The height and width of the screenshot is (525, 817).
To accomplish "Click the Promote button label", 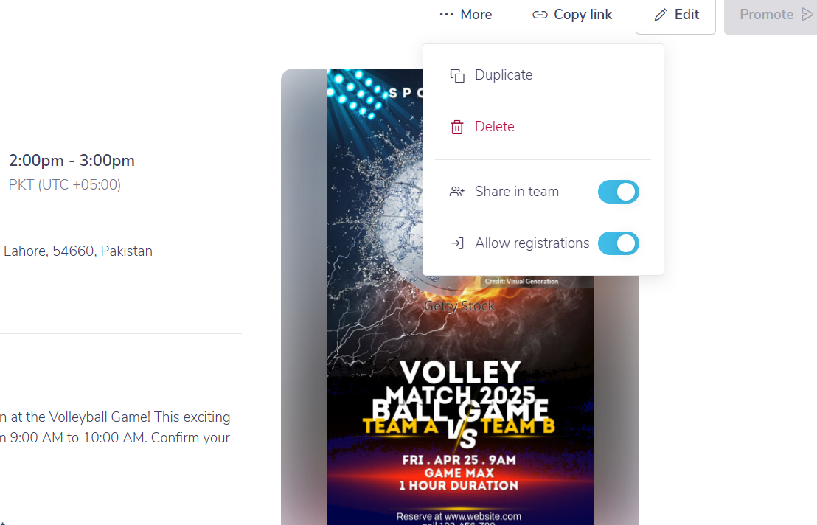I will click(766, 15).
